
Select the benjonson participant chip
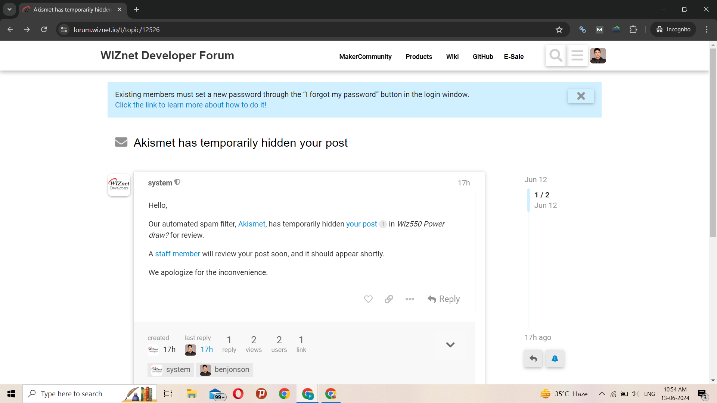click(x=224, y=370)
